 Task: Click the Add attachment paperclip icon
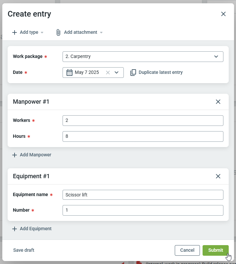tap(58, 32)
